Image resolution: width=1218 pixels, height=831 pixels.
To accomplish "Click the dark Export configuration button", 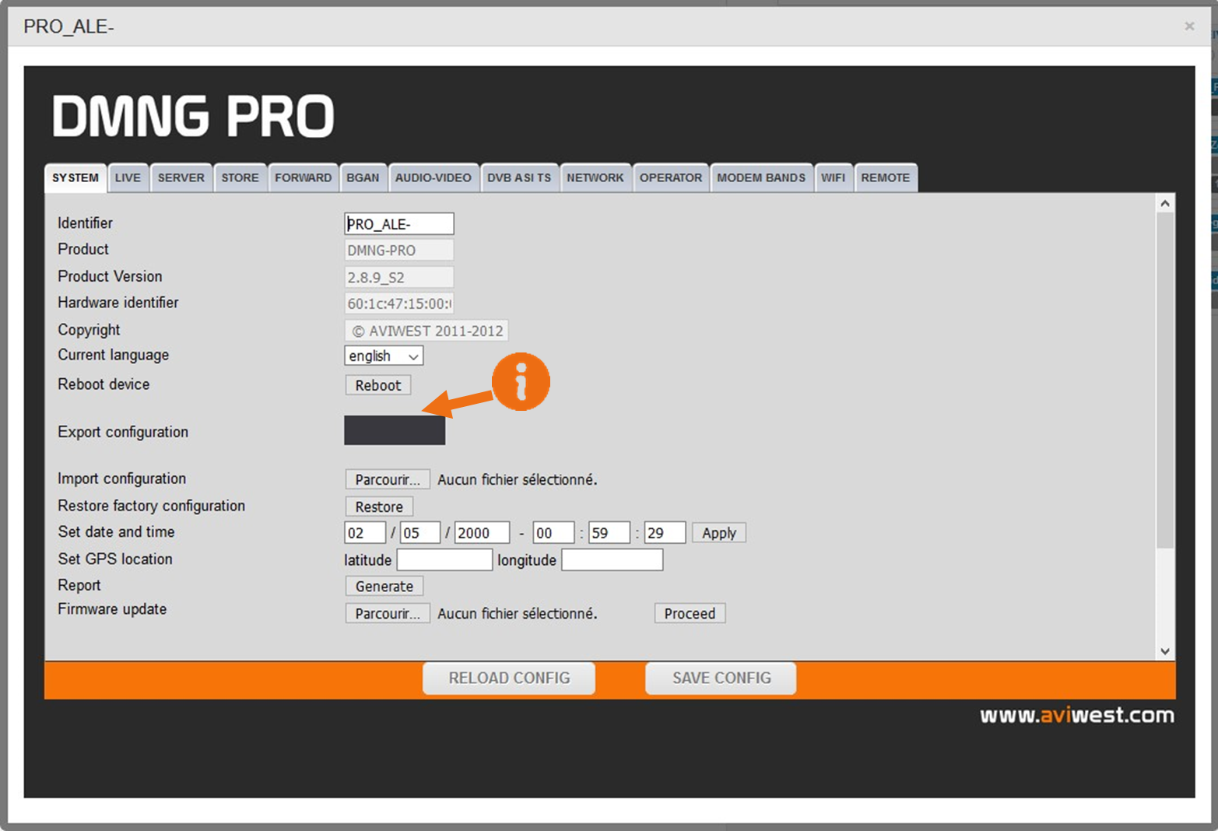I will coord(395,430).
